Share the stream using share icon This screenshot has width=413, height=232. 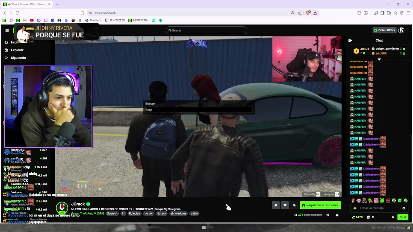click(x=327, y=215)
